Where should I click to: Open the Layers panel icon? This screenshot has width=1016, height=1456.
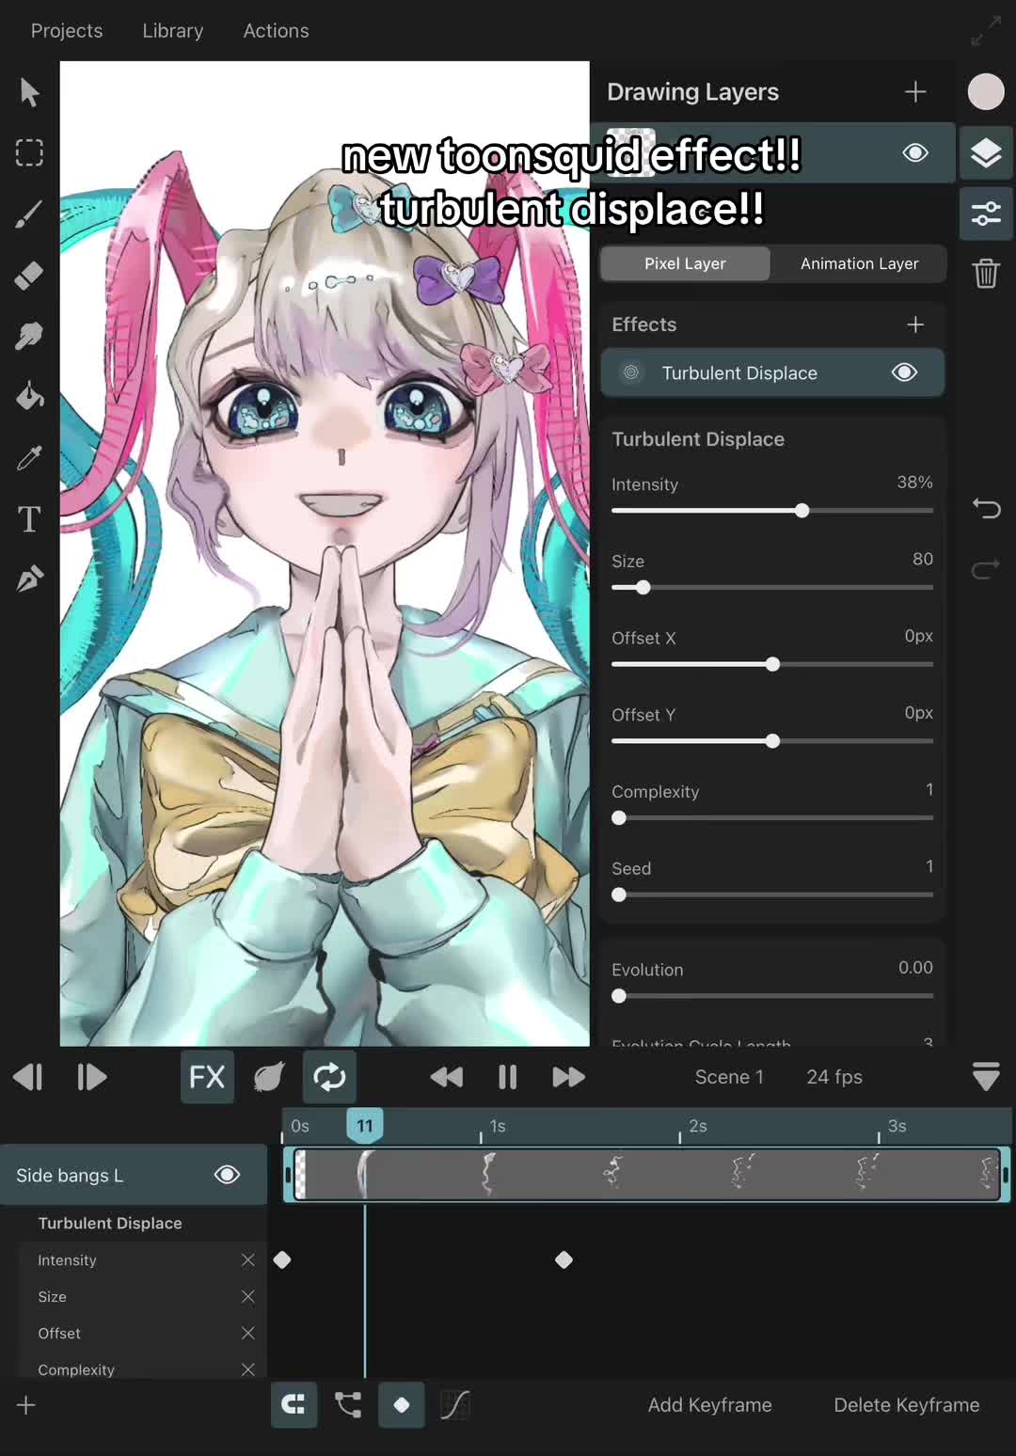coord(986,152)
